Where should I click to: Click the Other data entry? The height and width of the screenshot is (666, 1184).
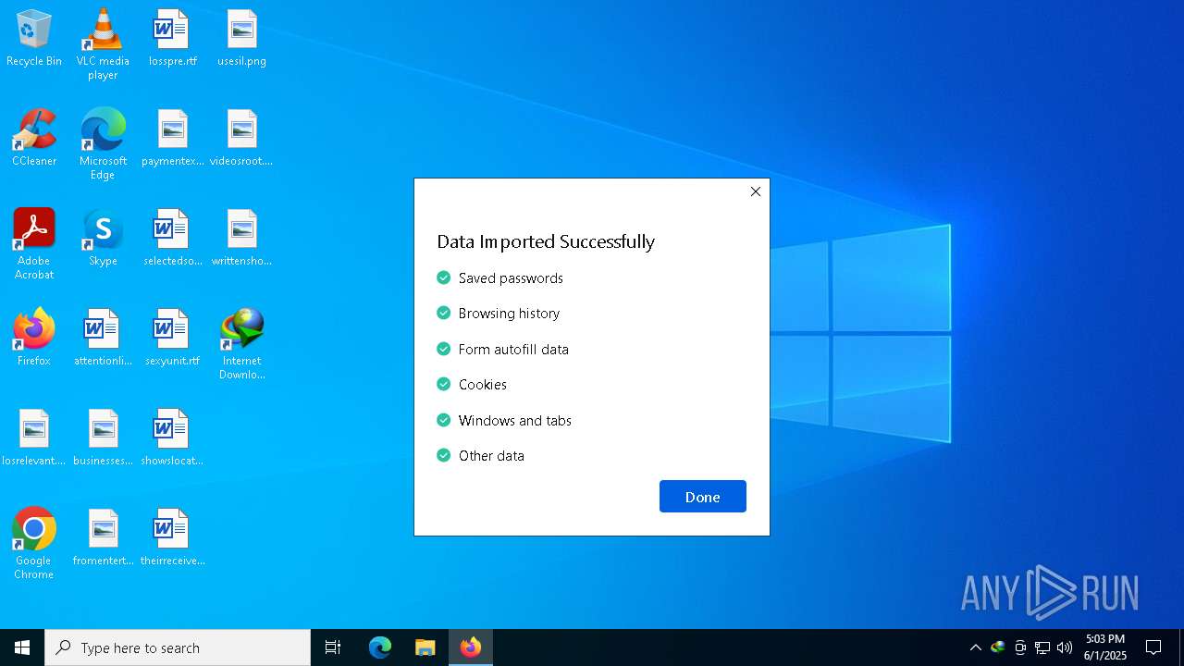point(480,456)
